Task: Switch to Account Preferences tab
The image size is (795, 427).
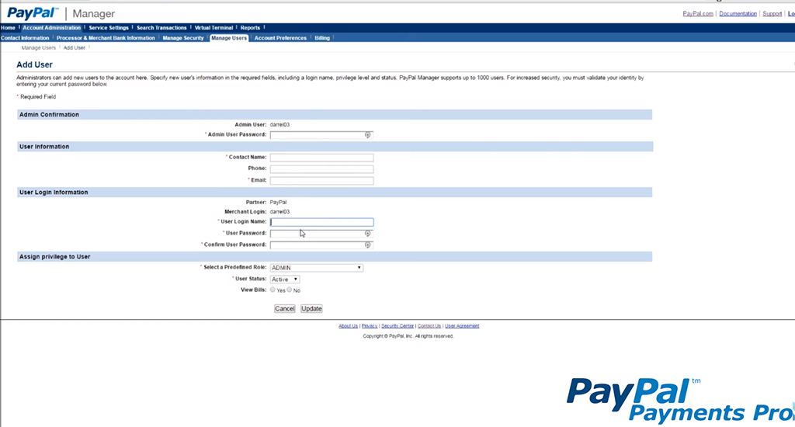Action: tap(280, 38)
